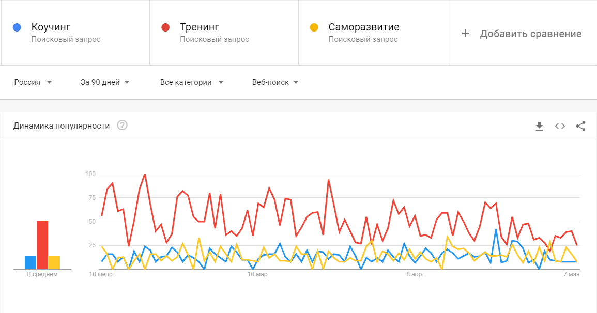The width and height of the screenshot is (597, 313).
Task: Click the 8 апр. date marker
Action: tap(415, 274)
